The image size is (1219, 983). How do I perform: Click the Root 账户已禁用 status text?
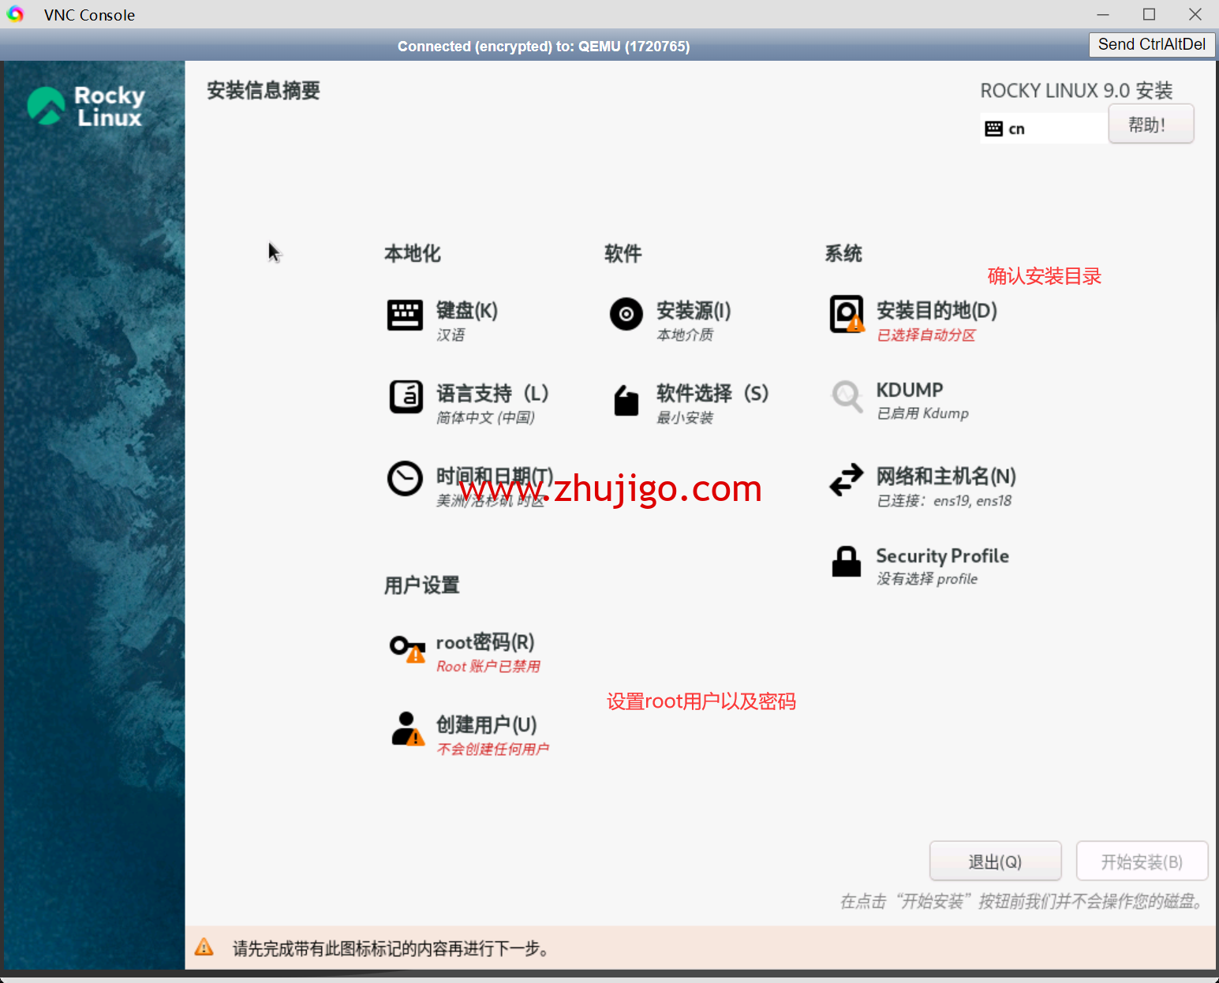(488, 667)
